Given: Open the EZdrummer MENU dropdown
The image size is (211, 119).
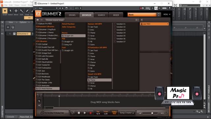Looking at the screenshot, I should click(x=167, y=15).
